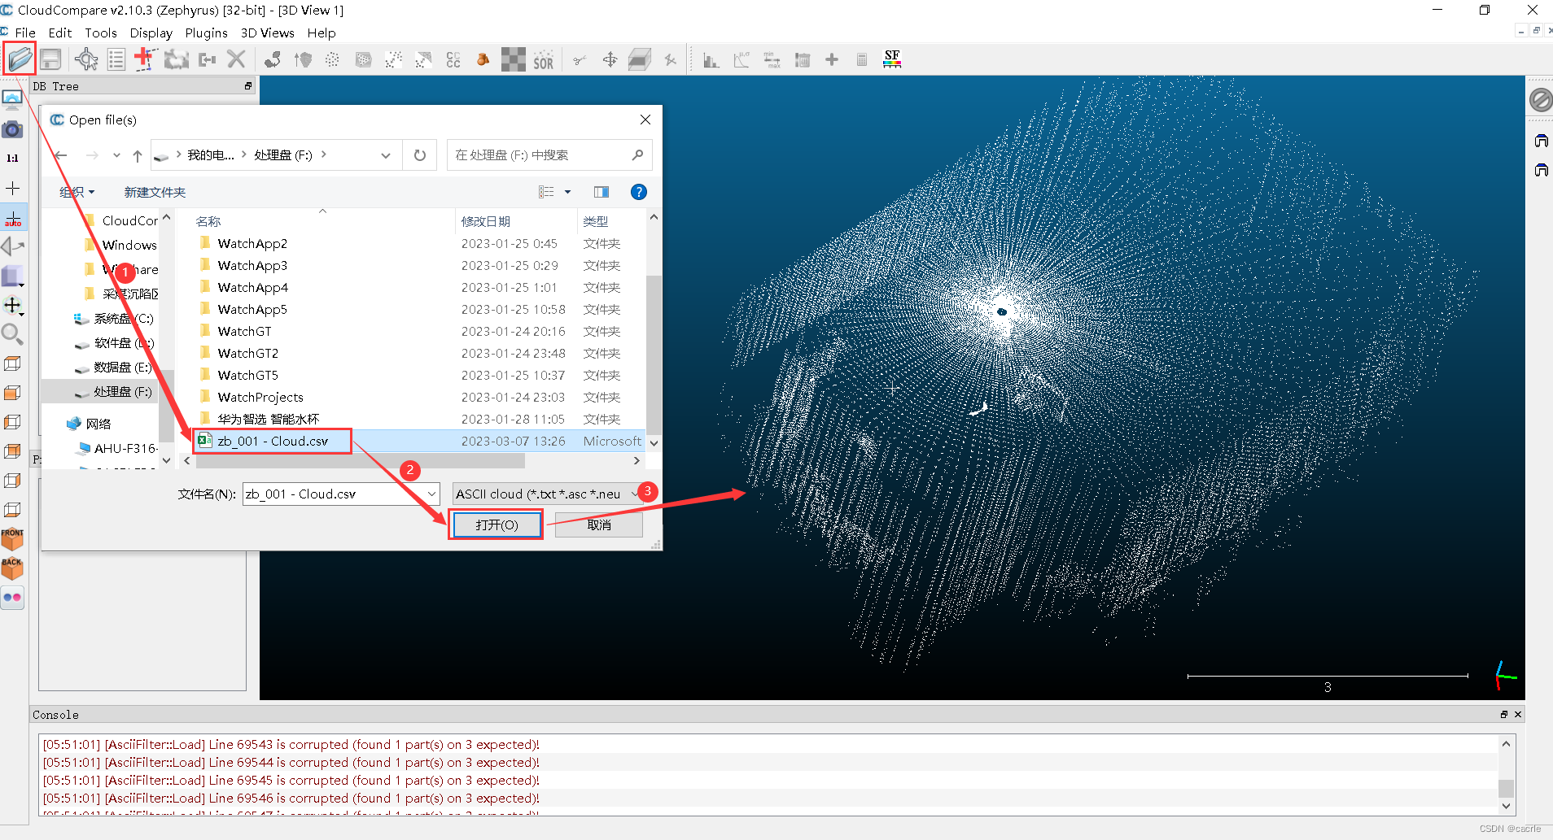This screenshot has width=1553, height=840.
Task: Click the 取消 button
Action: coord(599,525)
